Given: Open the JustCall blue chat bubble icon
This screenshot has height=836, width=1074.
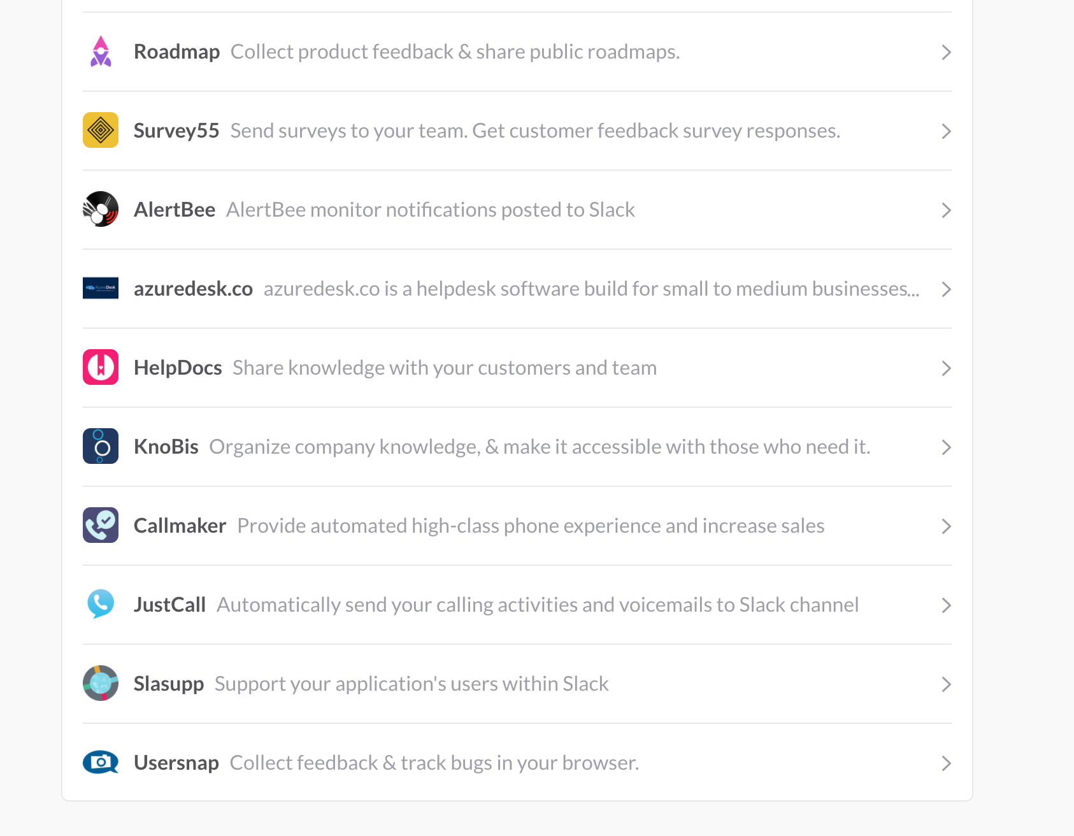Looking at the screenshot, I should point(100,604).
